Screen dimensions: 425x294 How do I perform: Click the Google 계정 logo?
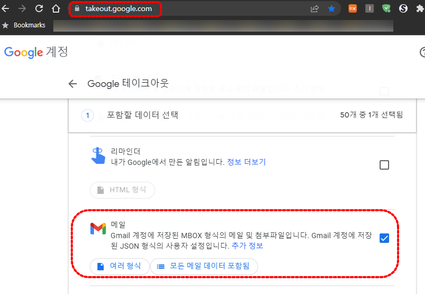point(36,52)
